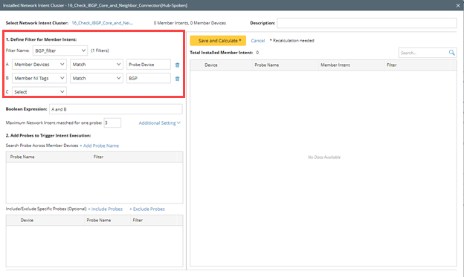This screenshot has height=277, width=464.
Task: Click the search magnifier icon
Action: [451, 53]
